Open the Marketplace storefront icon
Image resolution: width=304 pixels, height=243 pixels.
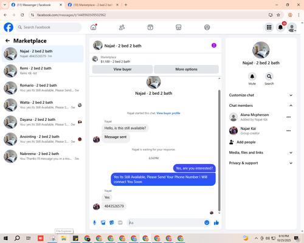(x=179, y=27)
